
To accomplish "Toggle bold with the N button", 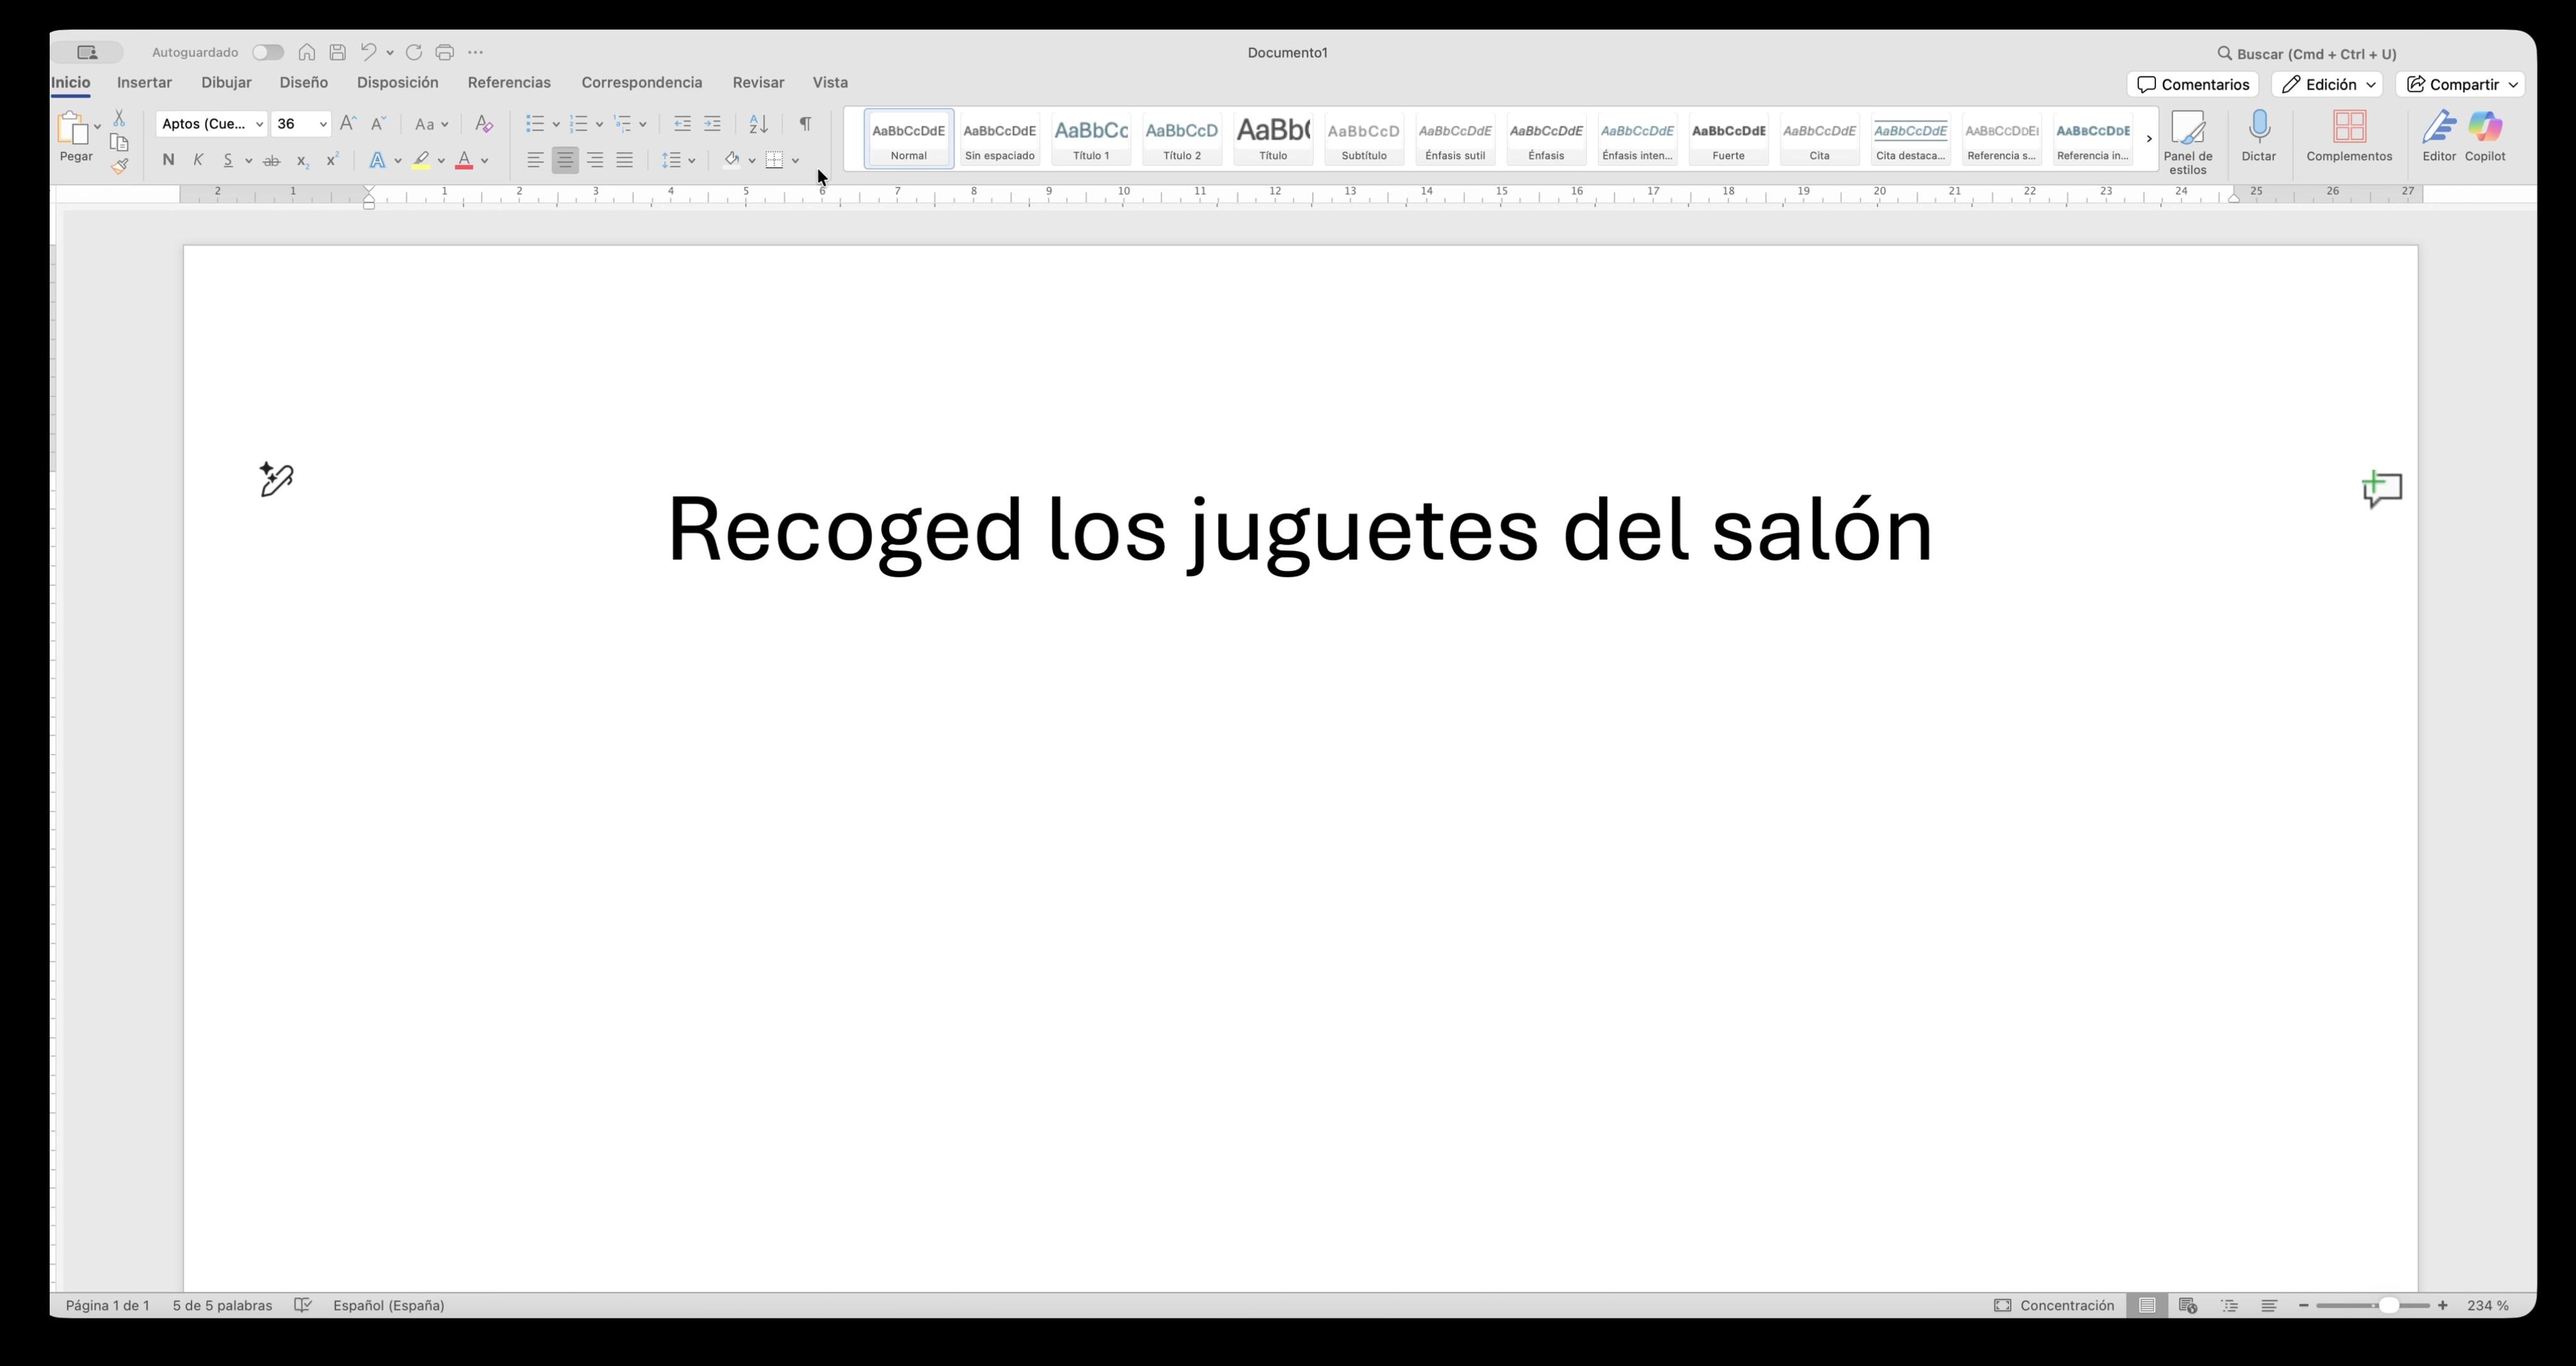I will (168, 160).
